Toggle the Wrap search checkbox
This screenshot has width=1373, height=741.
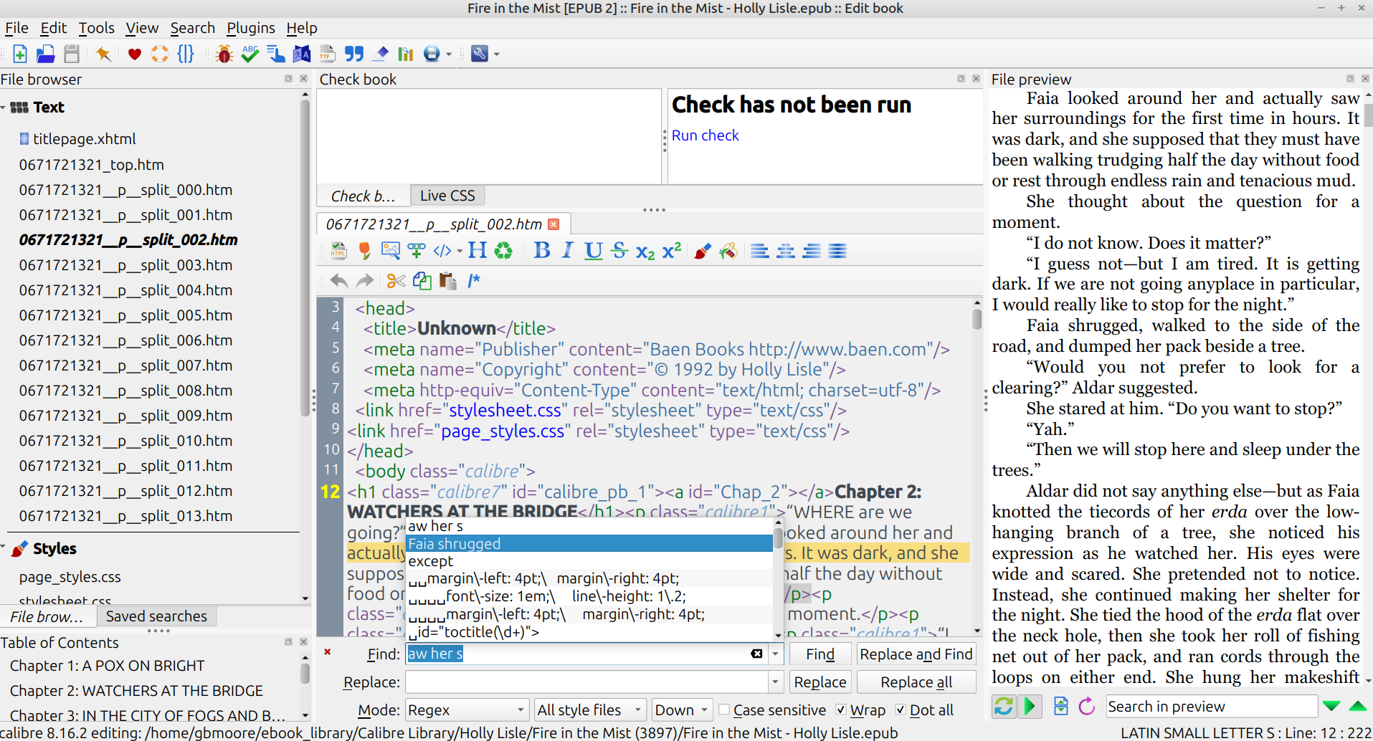[x=841, y=709]
